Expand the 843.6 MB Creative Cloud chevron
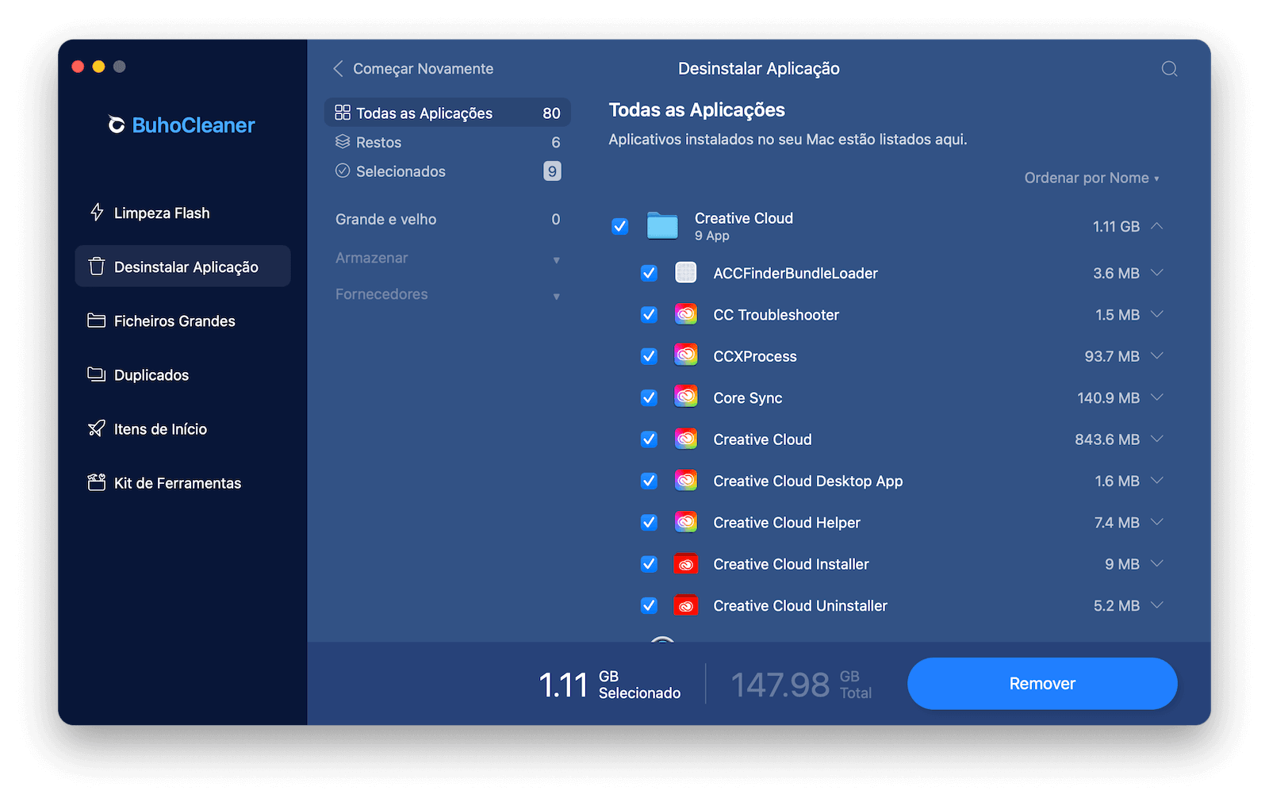The width and height of the screenshot is (1269, 802). coord(1157,439)
